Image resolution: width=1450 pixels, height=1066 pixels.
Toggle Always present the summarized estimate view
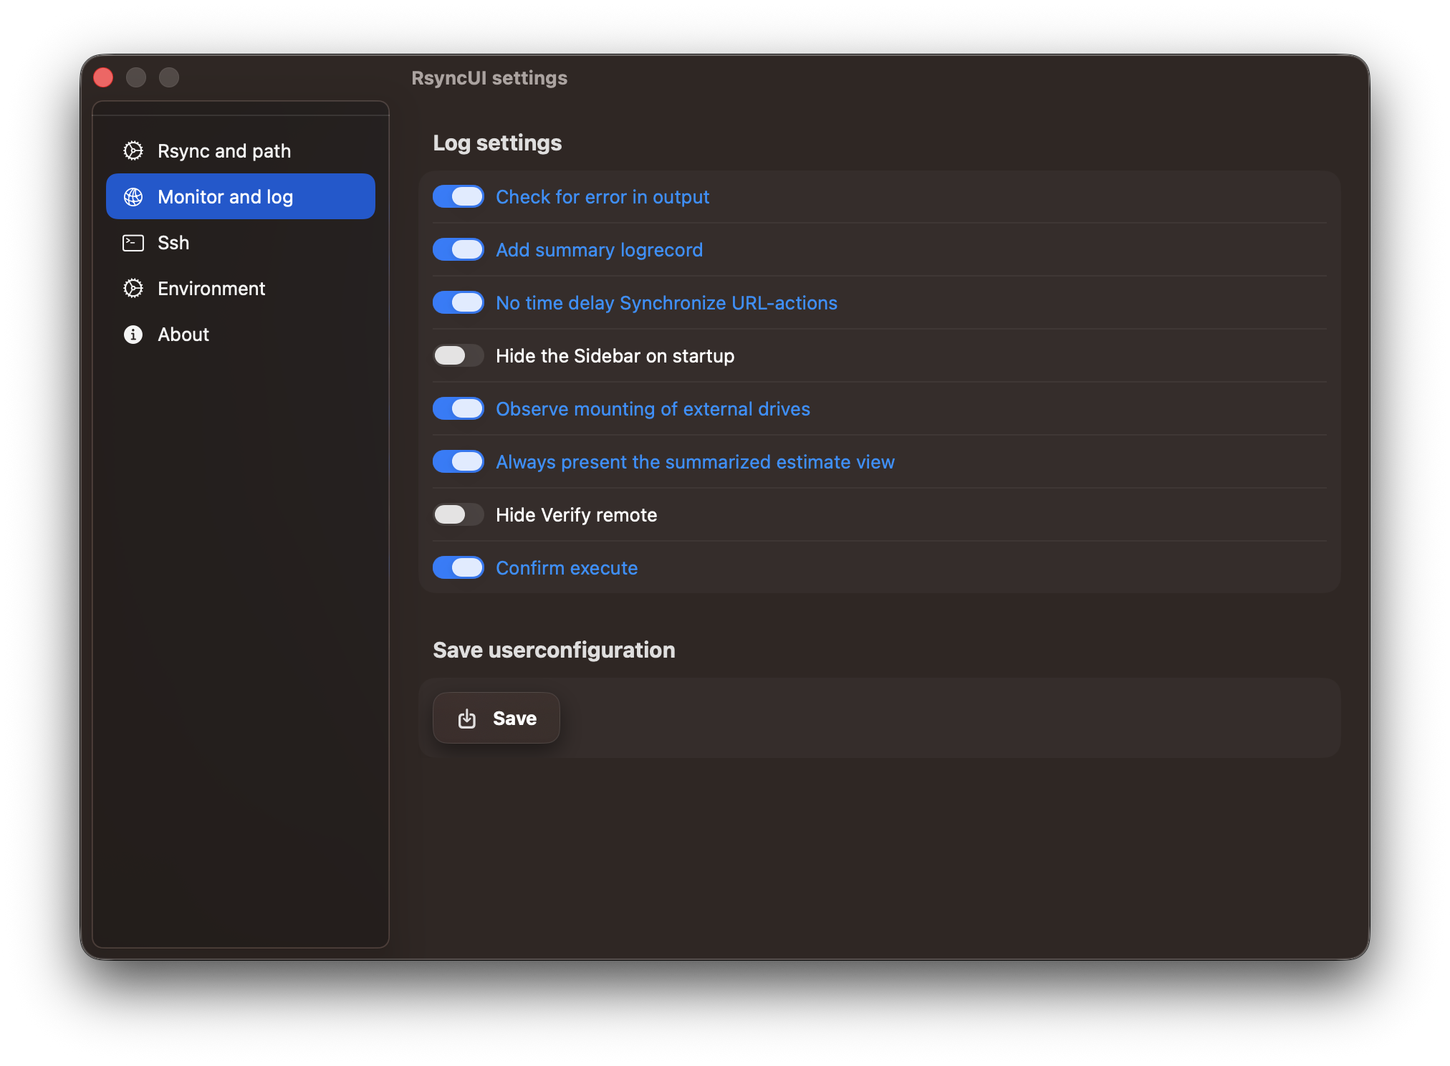458,462
